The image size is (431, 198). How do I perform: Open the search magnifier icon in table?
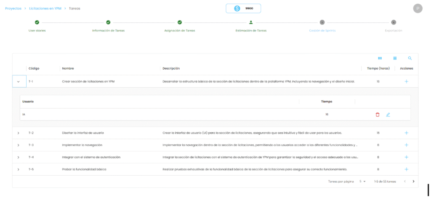[410, 59]
